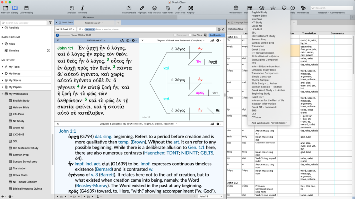Click the next verse down arrow beside Vs
355x199 pixels.
point(66,197)
